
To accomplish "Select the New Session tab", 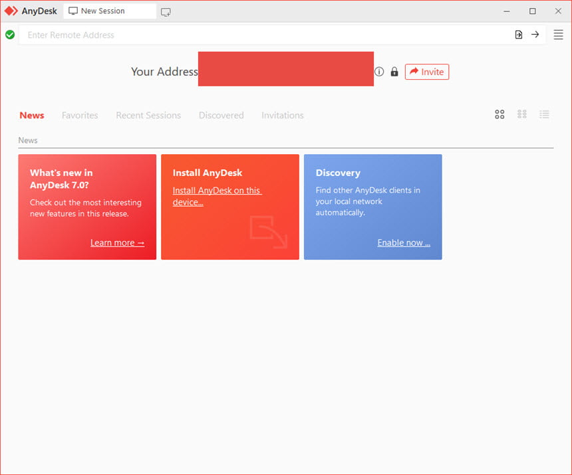I will [x=110, y=11].
